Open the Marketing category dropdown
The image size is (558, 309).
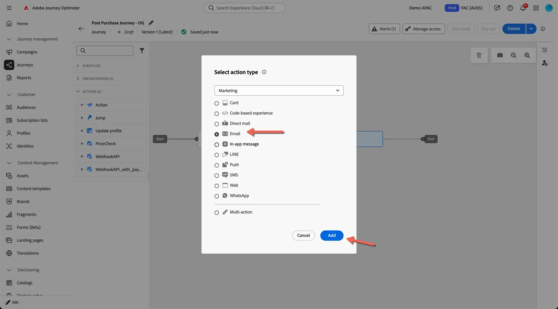coord(279,91)
